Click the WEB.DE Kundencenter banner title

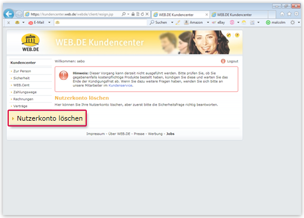click(x=100, y=43)
